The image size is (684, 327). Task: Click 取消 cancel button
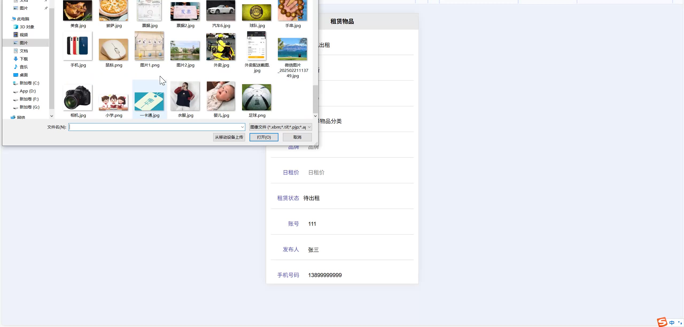tap(297, 137)
